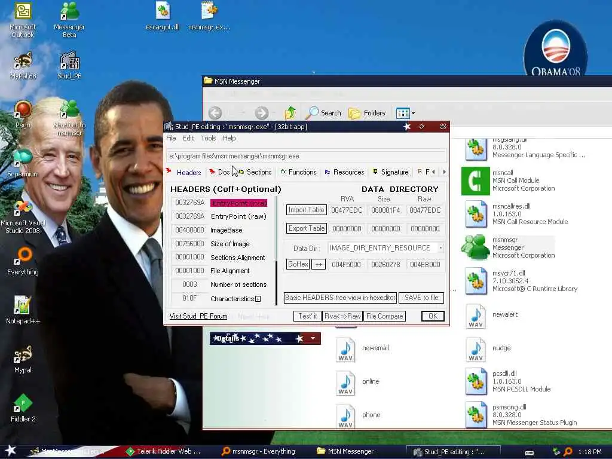This screenshot has height=459, width=612.
Task: Click the GoHex button
Action: click(x=298, y=264)
